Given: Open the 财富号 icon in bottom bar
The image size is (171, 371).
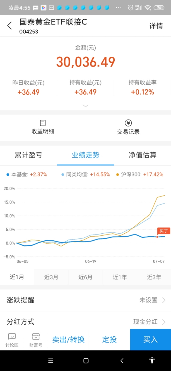Looking at the screenshot, I should (x=36, y=339).
